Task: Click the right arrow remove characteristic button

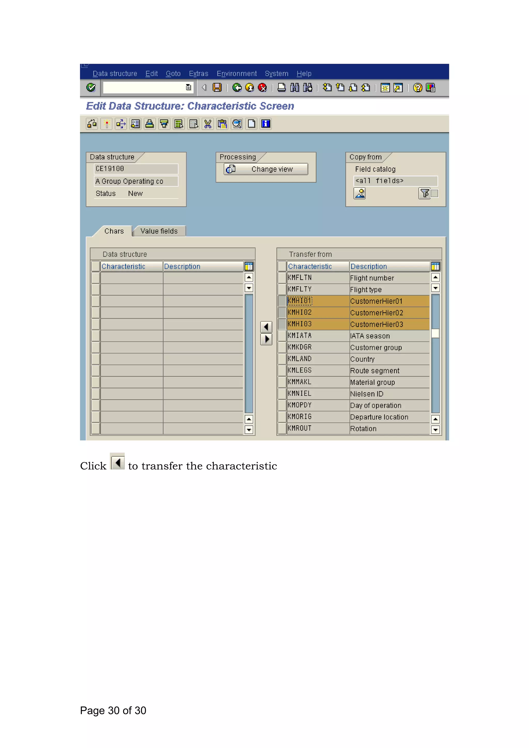Action: 266,339
